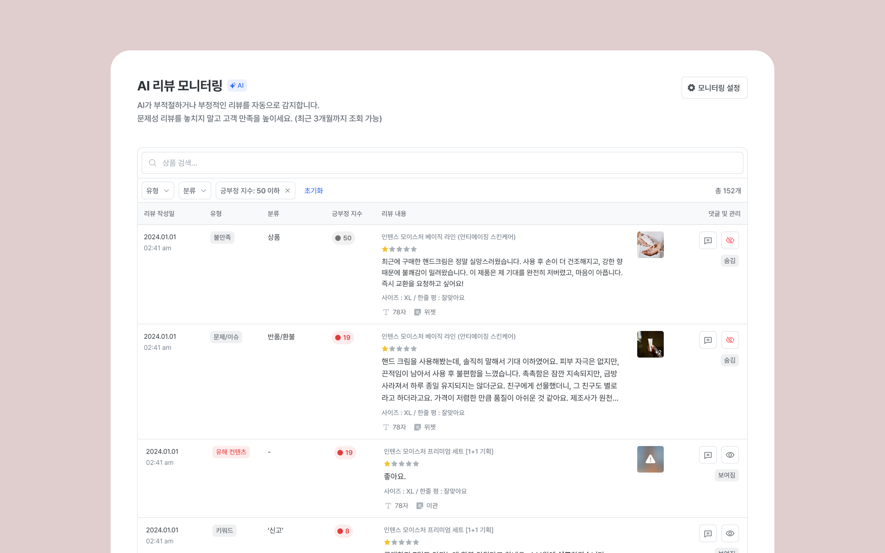This screenshot has width=885, height=553.
Task: Open the warning-blurred review thumbnail
Action: coord(650,459)
